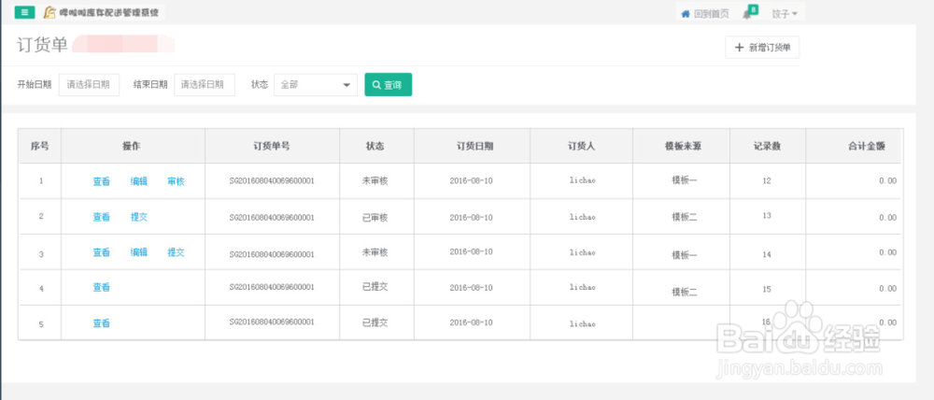934x400 pixels.
Task: Click 编辑 link in row 1
Action: point(139,181)
